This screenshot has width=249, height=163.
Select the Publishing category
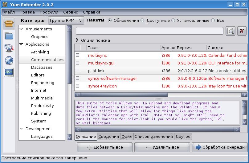[41, 113]
